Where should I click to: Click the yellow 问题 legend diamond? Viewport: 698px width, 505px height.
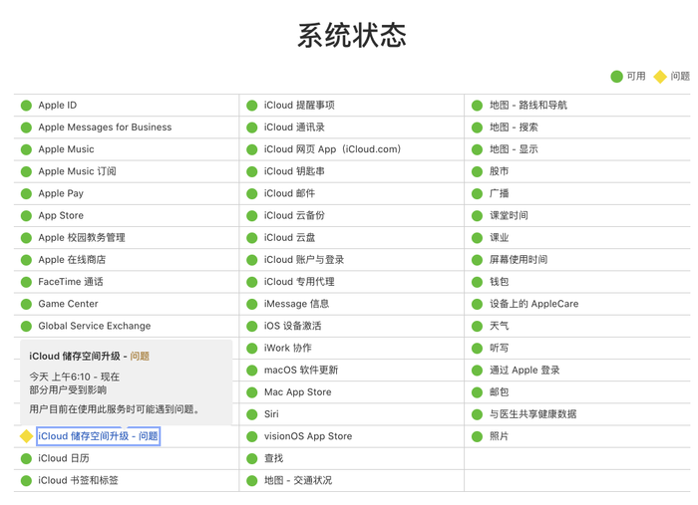[x=660, y=77]
